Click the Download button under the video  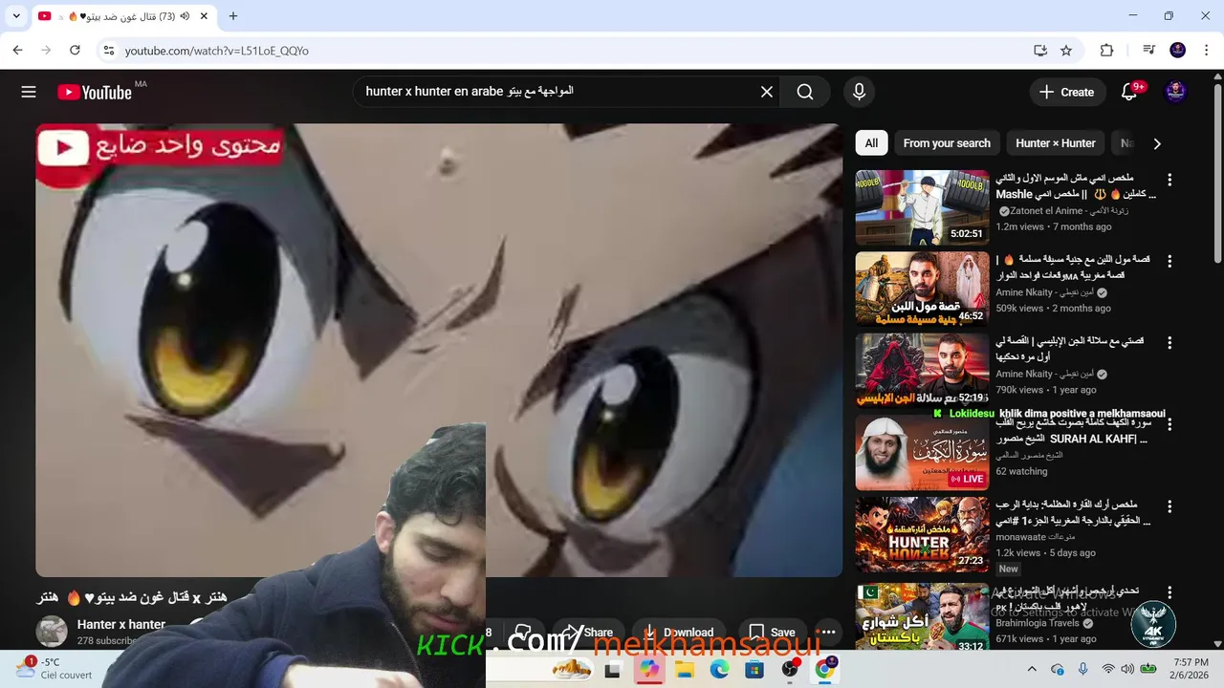point(678,632)
